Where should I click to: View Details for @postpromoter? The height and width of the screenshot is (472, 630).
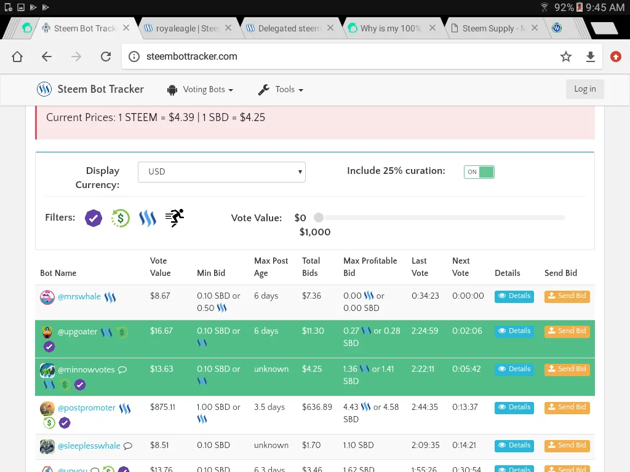pyautogui.click(x=514, y=407)
